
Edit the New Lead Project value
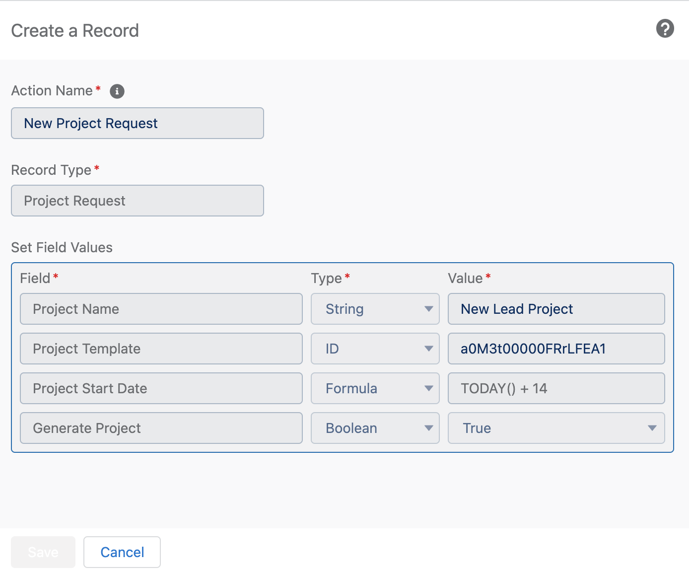tap(555, 309)
